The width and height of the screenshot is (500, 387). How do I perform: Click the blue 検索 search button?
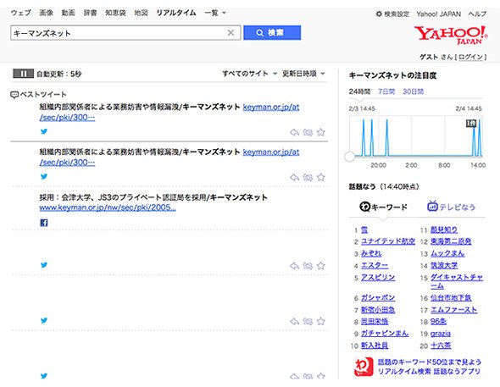click(272, 33)
